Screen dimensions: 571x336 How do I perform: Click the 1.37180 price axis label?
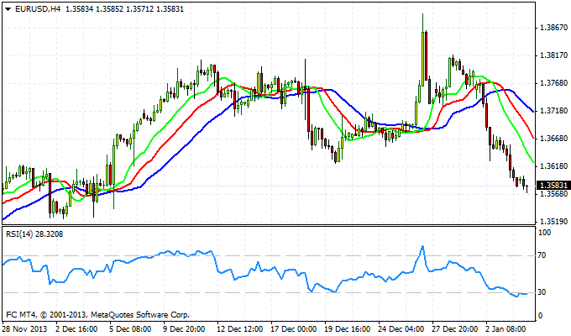tap(554, 110)
